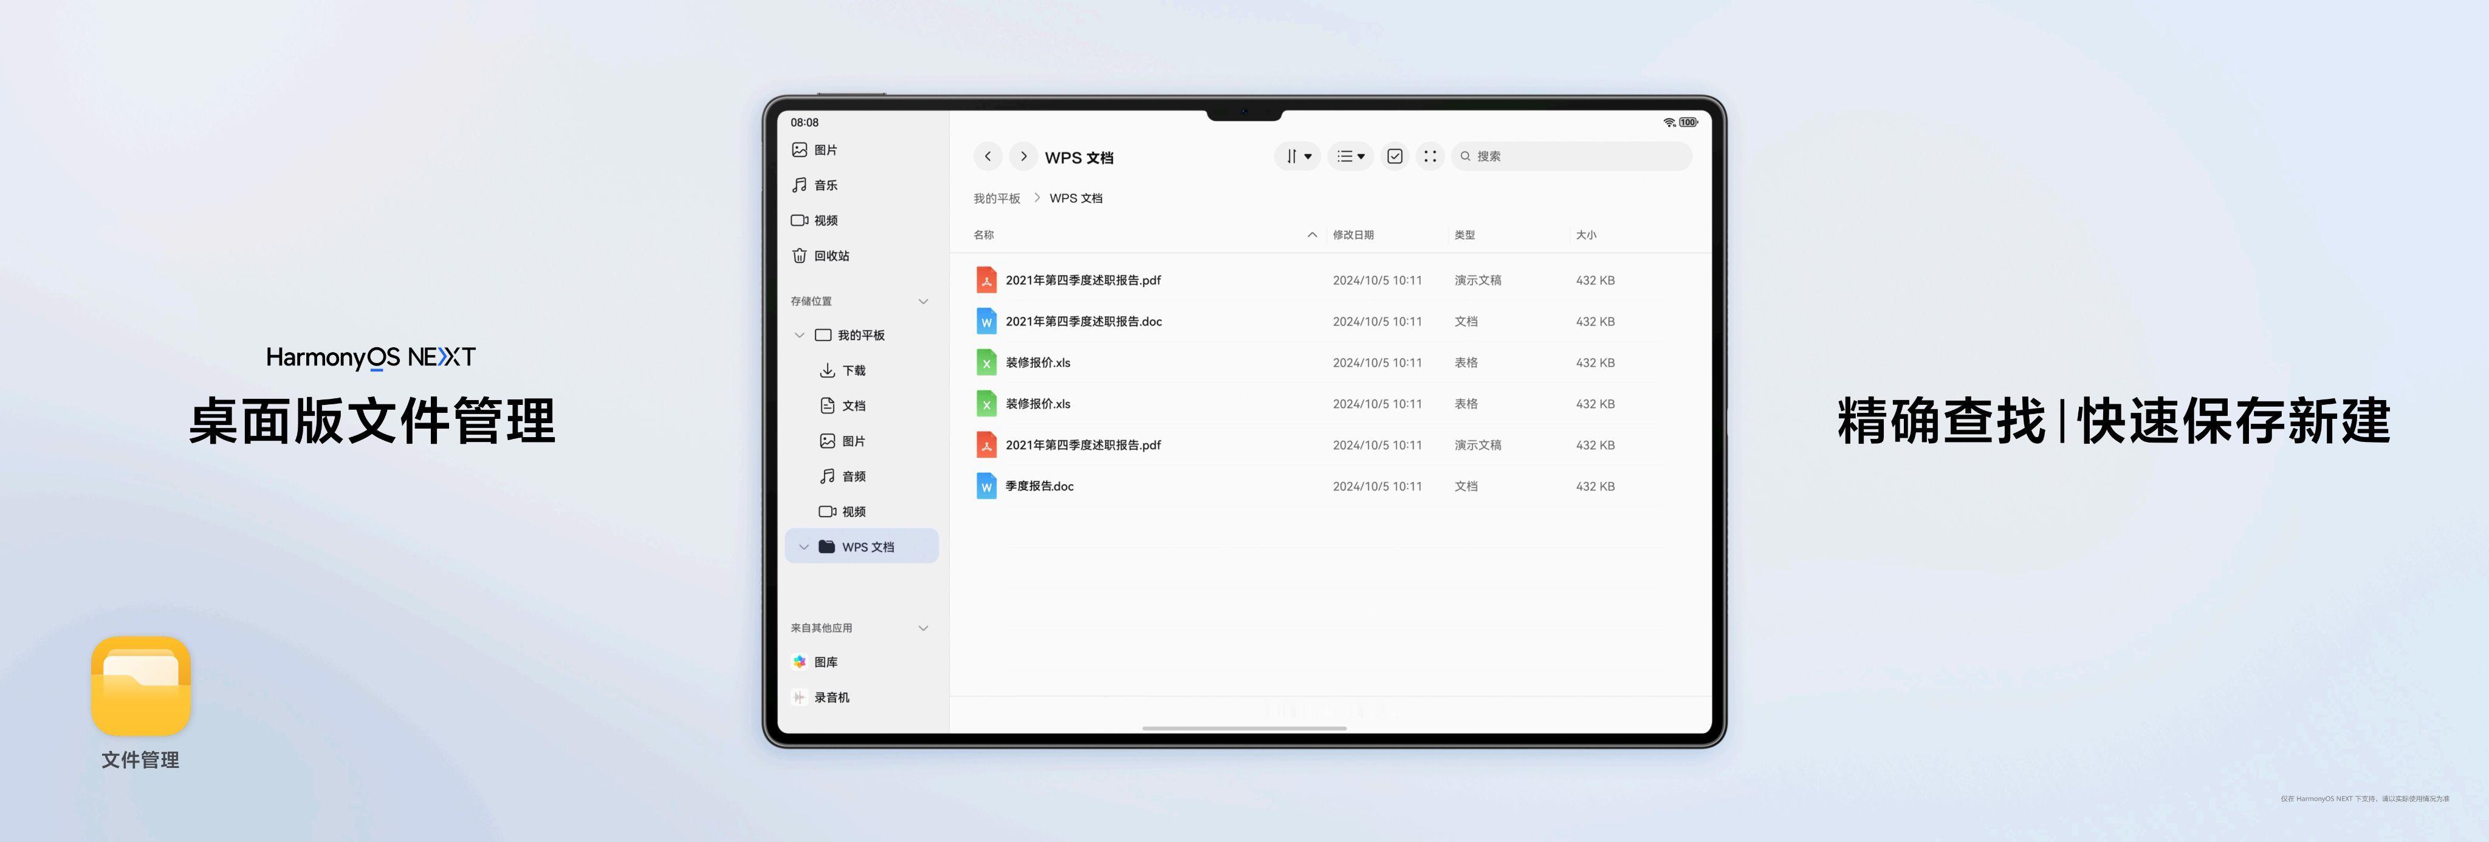The height and width of the screenshot is (842, 2489).
Task: Sort by the 名称 column header
Action: 984,235
